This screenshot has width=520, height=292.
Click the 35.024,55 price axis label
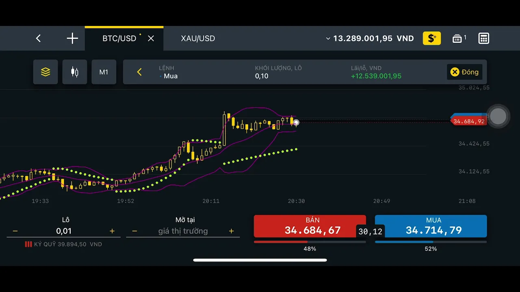pos(474,88)
